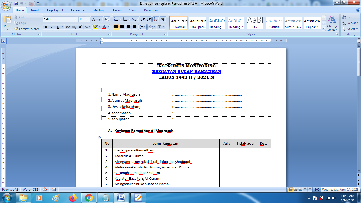The height and width of the screenshot is (203, 361).
Task: Open Change Case dropdown
Action: coord(87,27)
